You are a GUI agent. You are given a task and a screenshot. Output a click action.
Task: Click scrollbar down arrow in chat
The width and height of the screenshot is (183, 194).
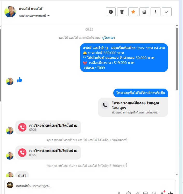point(177,174)
